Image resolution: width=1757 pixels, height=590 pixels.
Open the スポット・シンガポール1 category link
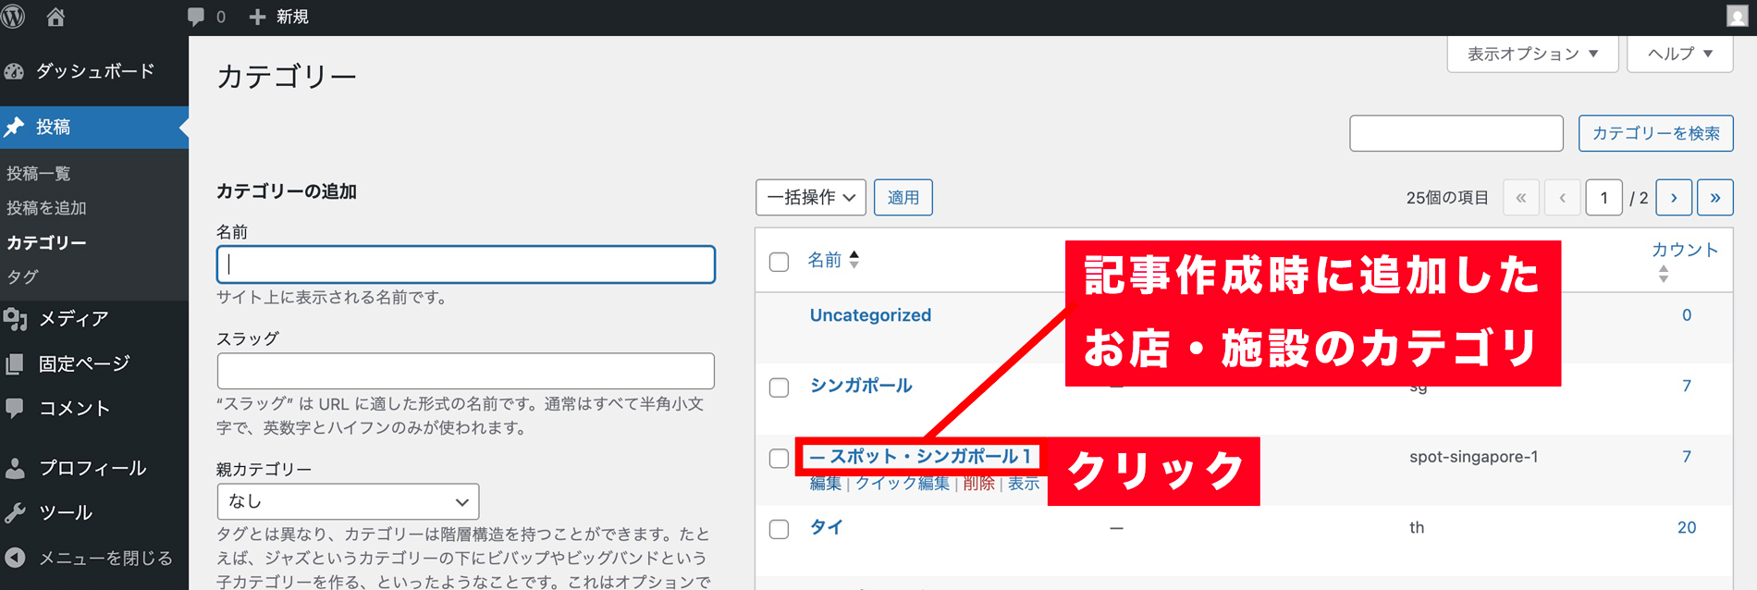pos(920,457)
